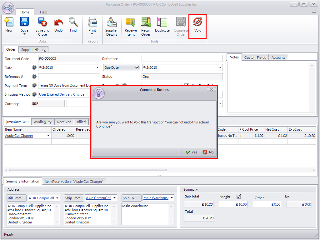Click the Reference text field
Viewport: 320px width, 240px height.
[182, 59]
